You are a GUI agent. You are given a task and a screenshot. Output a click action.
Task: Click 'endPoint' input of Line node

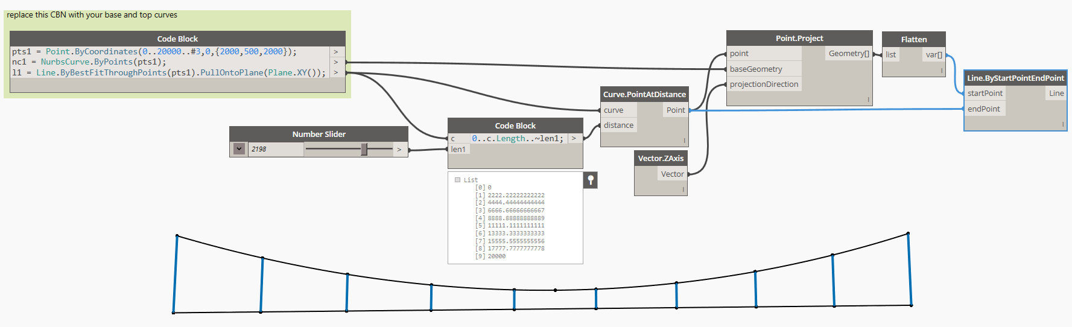click(x=985, y=109)
